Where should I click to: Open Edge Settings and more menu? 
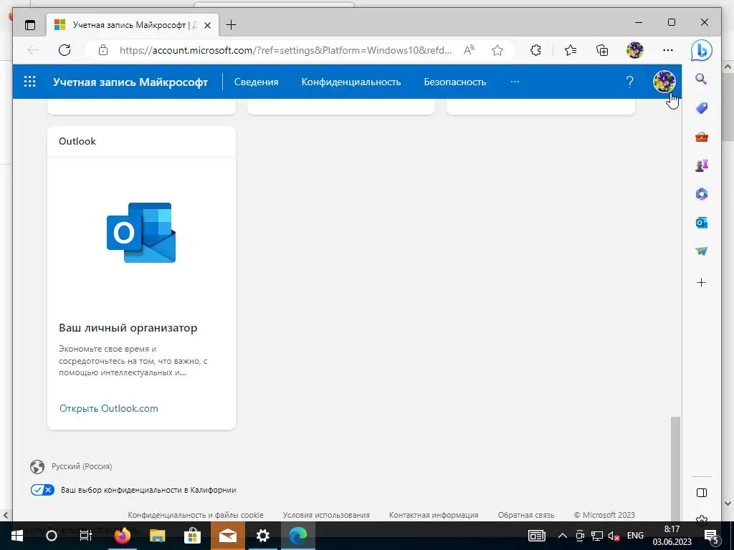pyautogui.click(x=668, y=50)
